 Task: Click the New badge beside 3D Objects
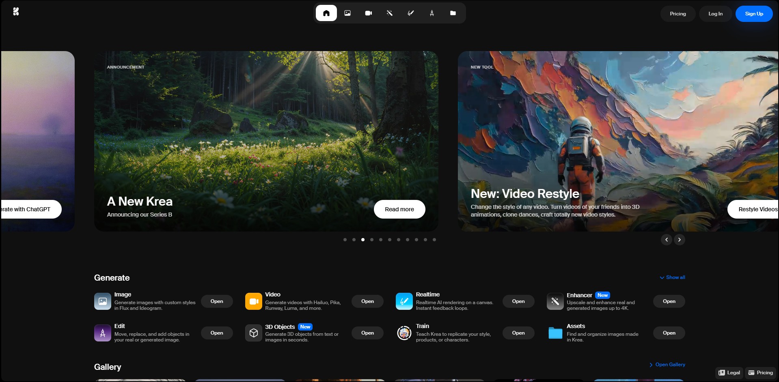tap(305, 327)
